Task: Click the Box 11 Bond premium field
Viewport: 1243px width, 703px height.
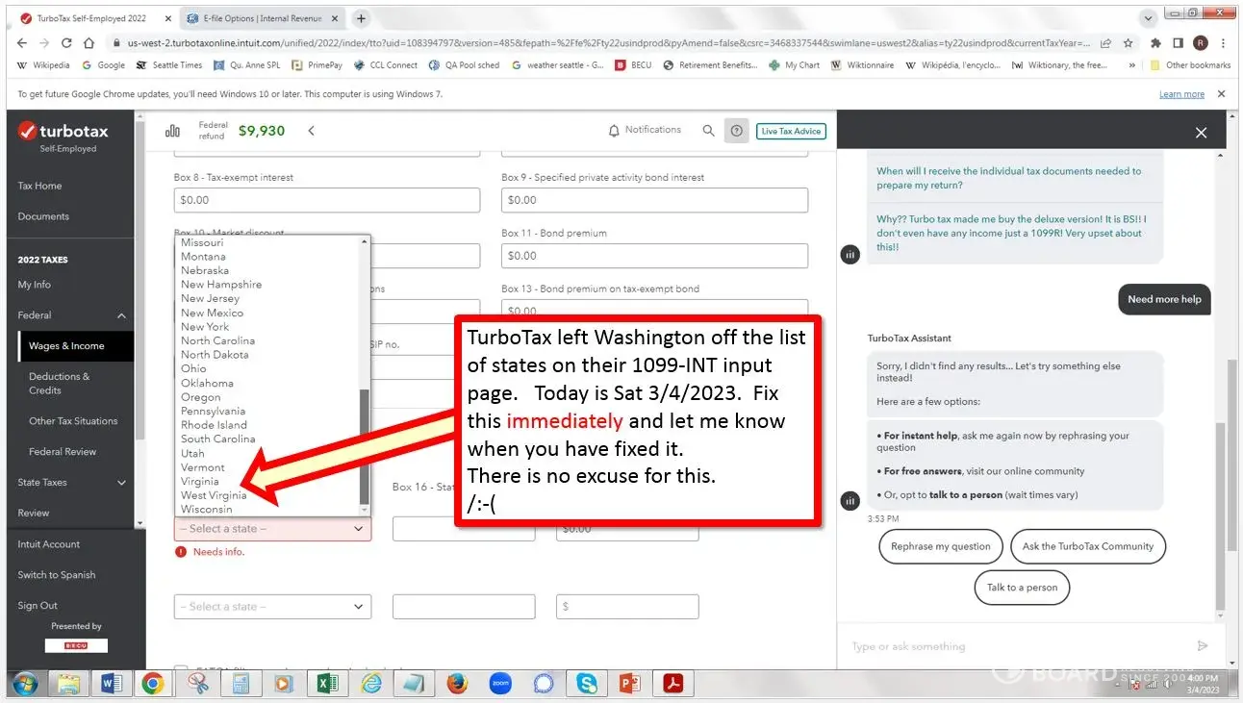Action: 654,256
